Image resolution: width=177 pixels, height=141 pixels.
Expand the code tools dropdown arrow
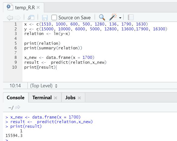[120, 18]
